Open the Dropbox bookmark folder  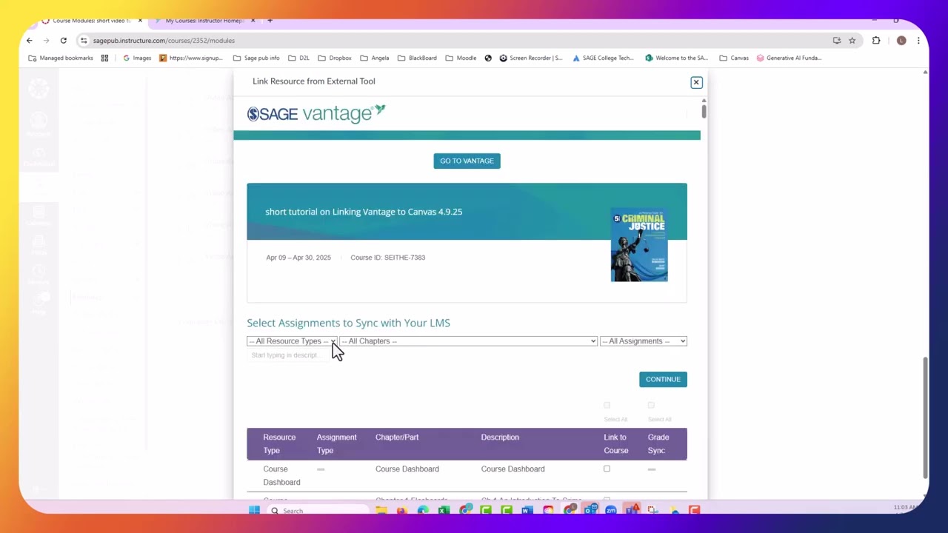click(x=335, y=58)
